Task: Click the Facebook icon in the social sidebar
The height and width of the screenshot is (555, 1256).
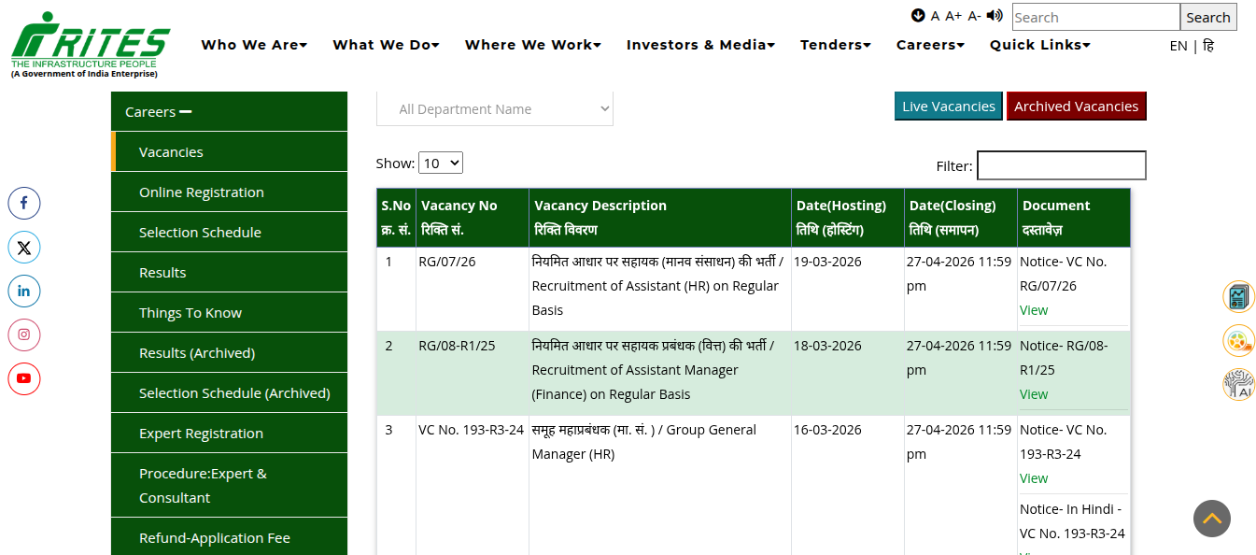Action: point(24,203)
